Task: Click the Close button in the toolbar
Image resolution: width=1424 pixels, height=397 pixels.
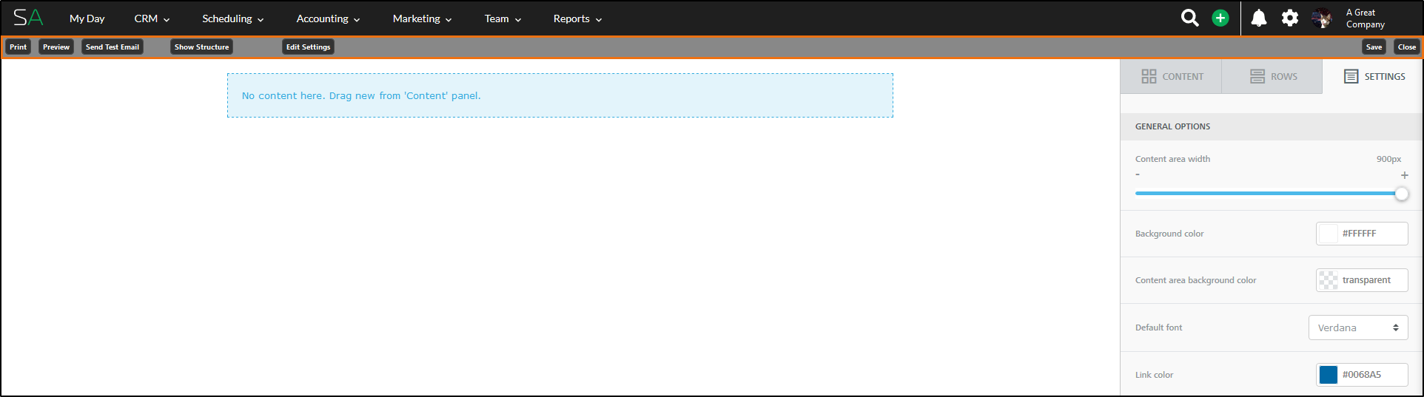Action: point(1407,47)
